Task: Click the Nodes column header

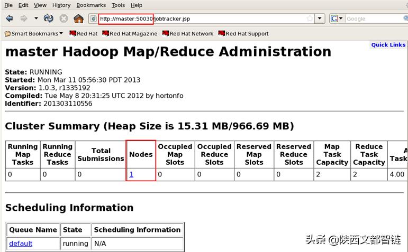Action: point(141,154)
